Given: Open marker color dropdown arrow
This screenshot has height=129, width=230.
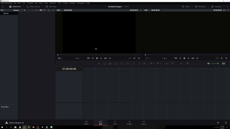Looking at the screenshot, I should [x=160, y=64].
